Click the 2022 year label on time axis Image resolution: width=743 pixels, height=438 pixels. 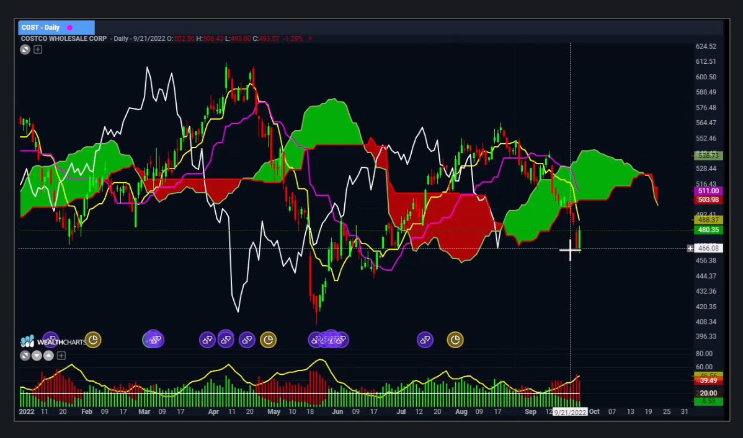click(27, 411)
